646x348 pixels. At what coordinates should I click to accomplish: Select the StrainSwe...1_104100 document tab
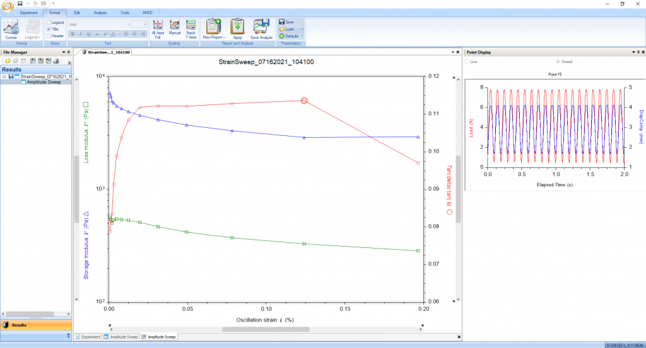tap(106, 52)
